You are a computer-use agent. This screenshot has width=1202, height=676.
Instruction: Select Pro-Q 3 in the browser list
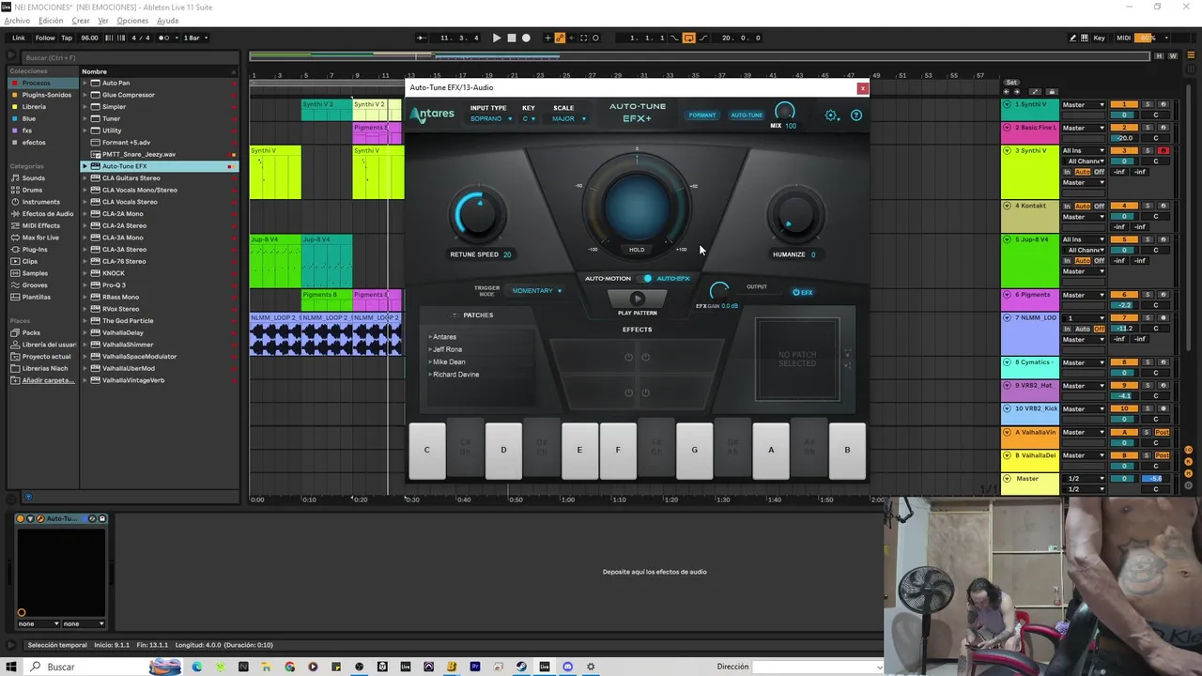pos(114,285)
